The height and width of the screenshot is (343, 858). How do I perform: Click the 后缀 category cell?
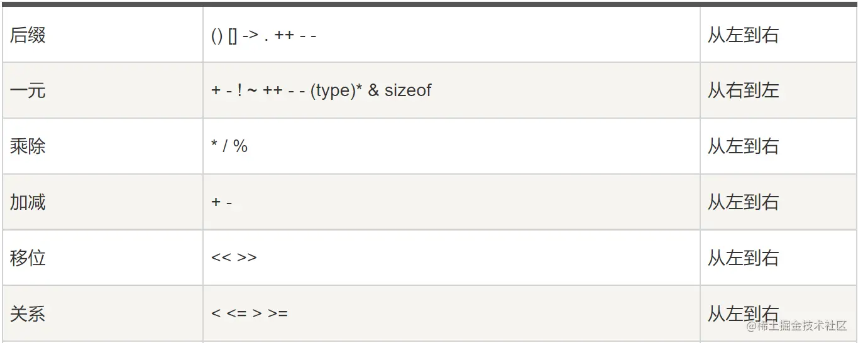tap(28, 35)
